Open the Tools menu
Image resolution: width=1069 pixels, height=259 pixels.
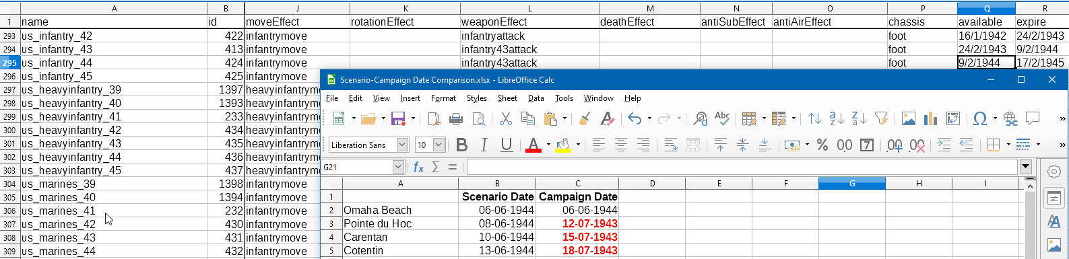point(564,98)
